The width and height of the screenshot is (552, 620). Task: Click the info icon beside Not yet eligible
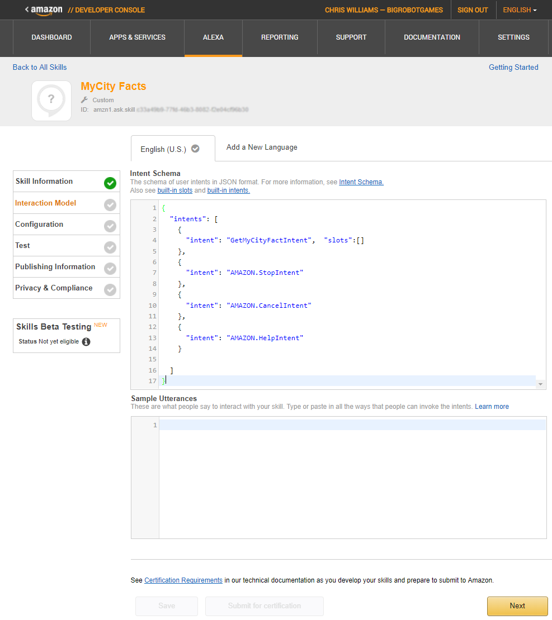click(86, 342)
